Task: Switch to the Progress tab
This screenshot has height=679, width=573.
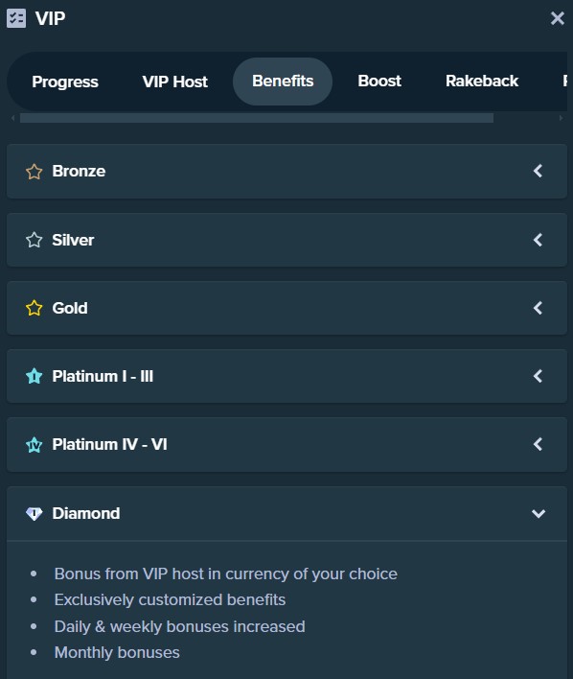Action: click(x=65, y=82)
